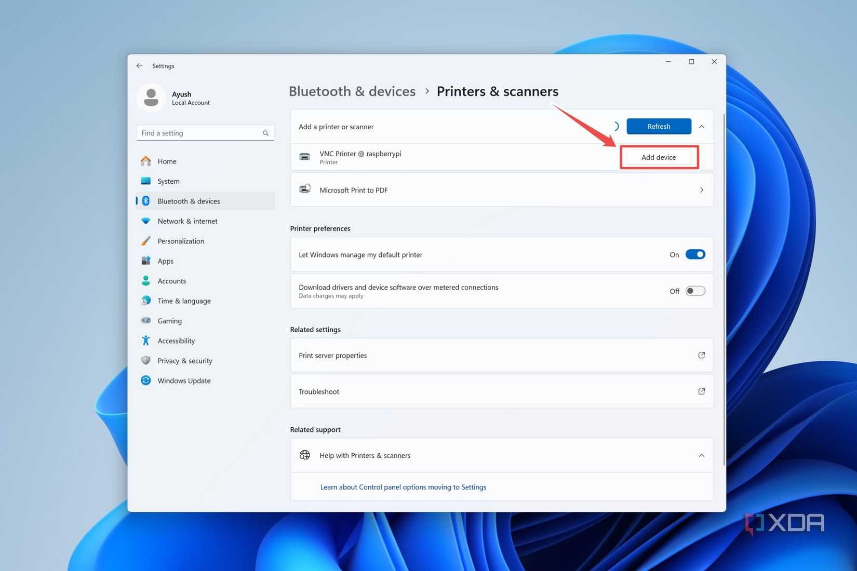857x571 pixels.
Task: Click the Apps icon in sidebar
Action: tap(146, 261)
